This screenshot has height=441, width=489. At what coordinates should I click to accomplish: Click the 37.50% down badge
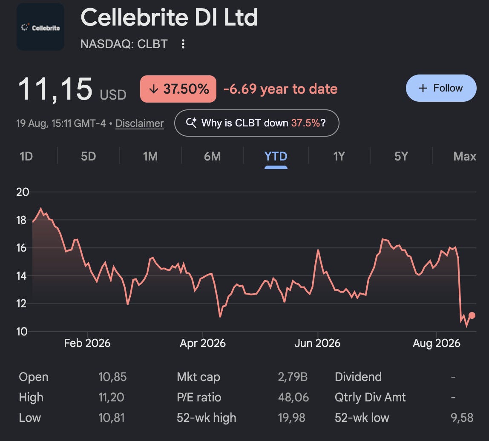point(178,89)
